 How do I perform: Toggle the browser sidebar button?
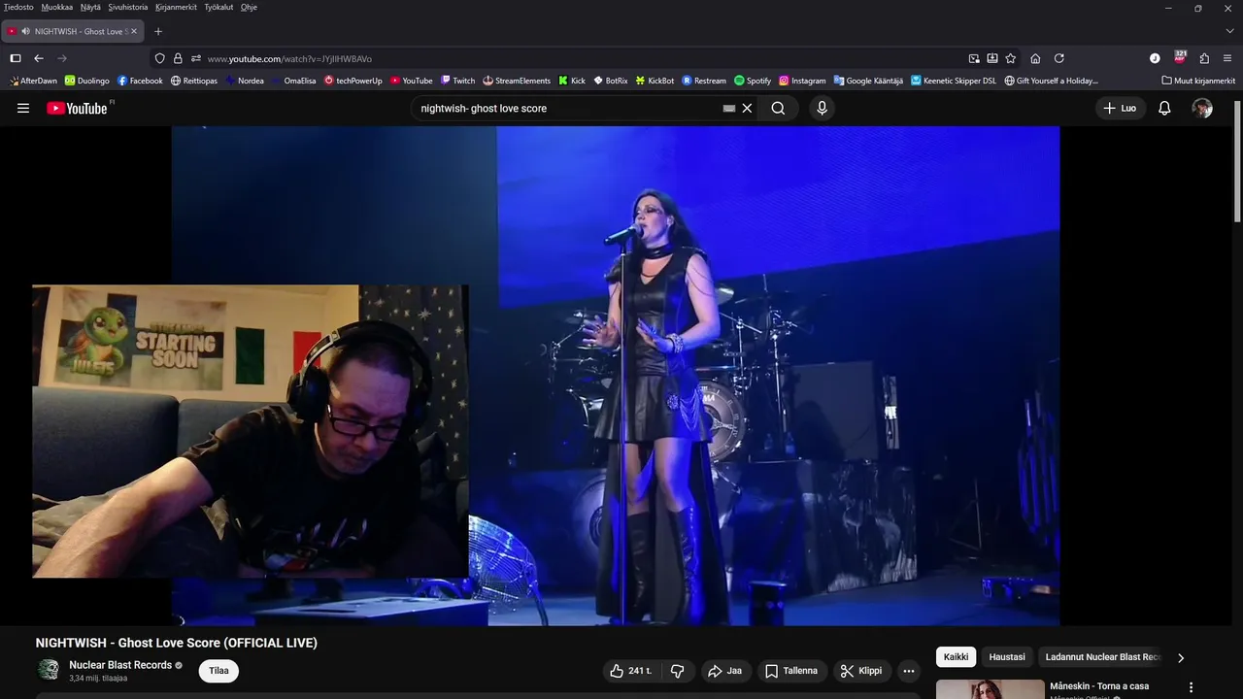[x=16, y=58]
